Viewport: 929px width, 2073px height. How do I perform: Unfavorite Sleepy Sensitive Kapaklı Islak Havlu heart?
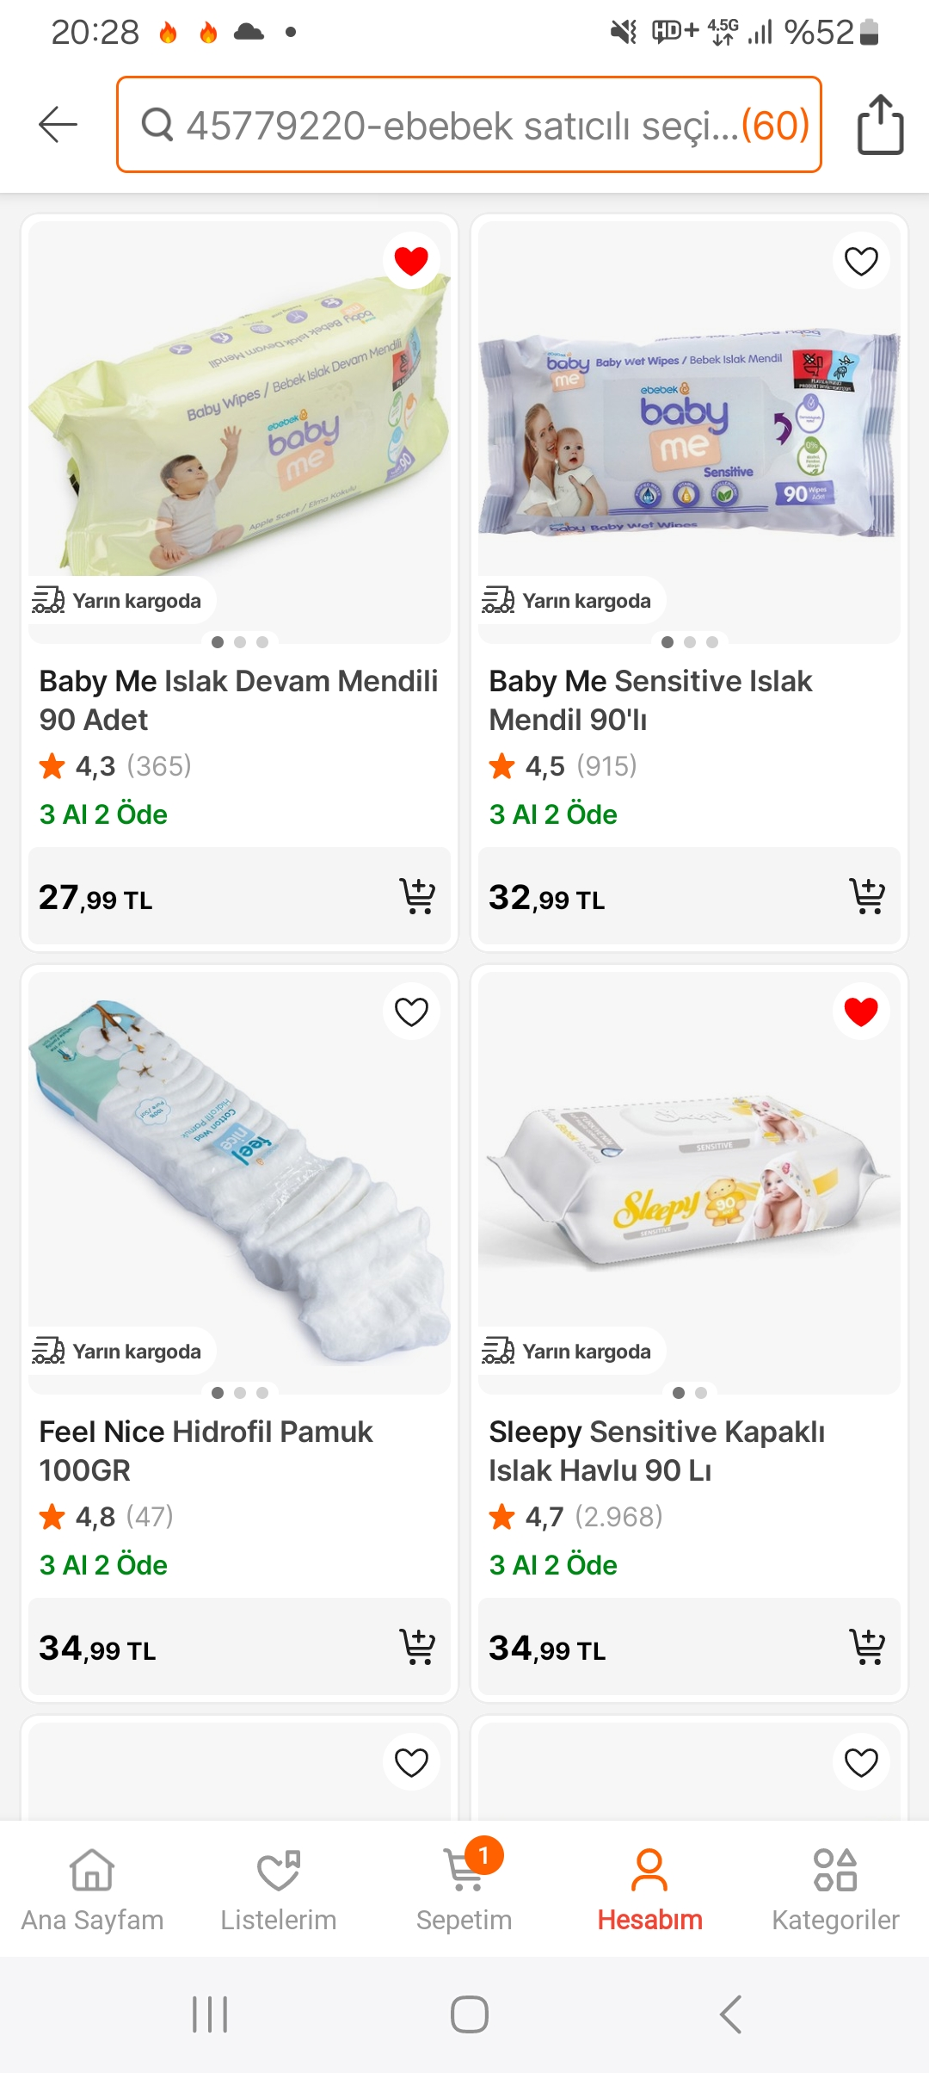[x=861, y=1012]
